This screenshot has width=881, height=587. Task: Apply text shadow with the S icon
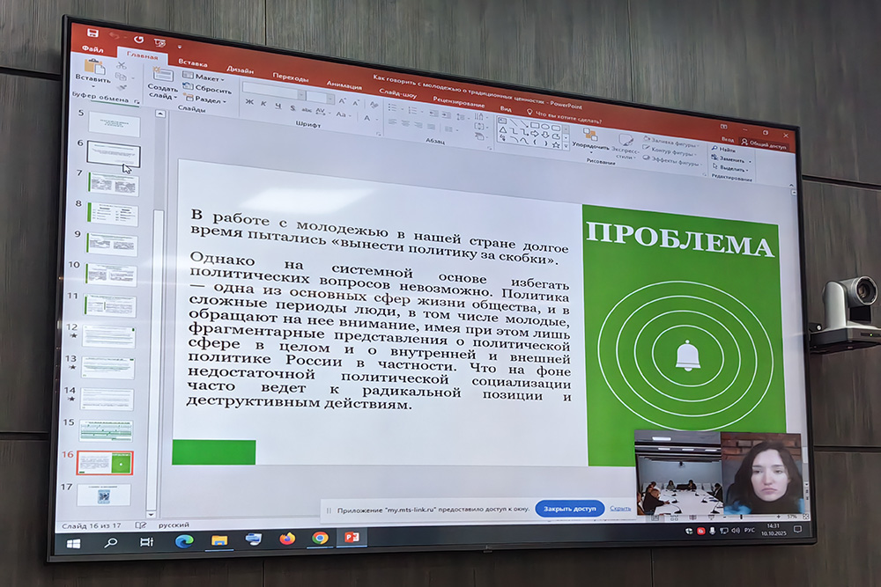(x=292, y=107)
